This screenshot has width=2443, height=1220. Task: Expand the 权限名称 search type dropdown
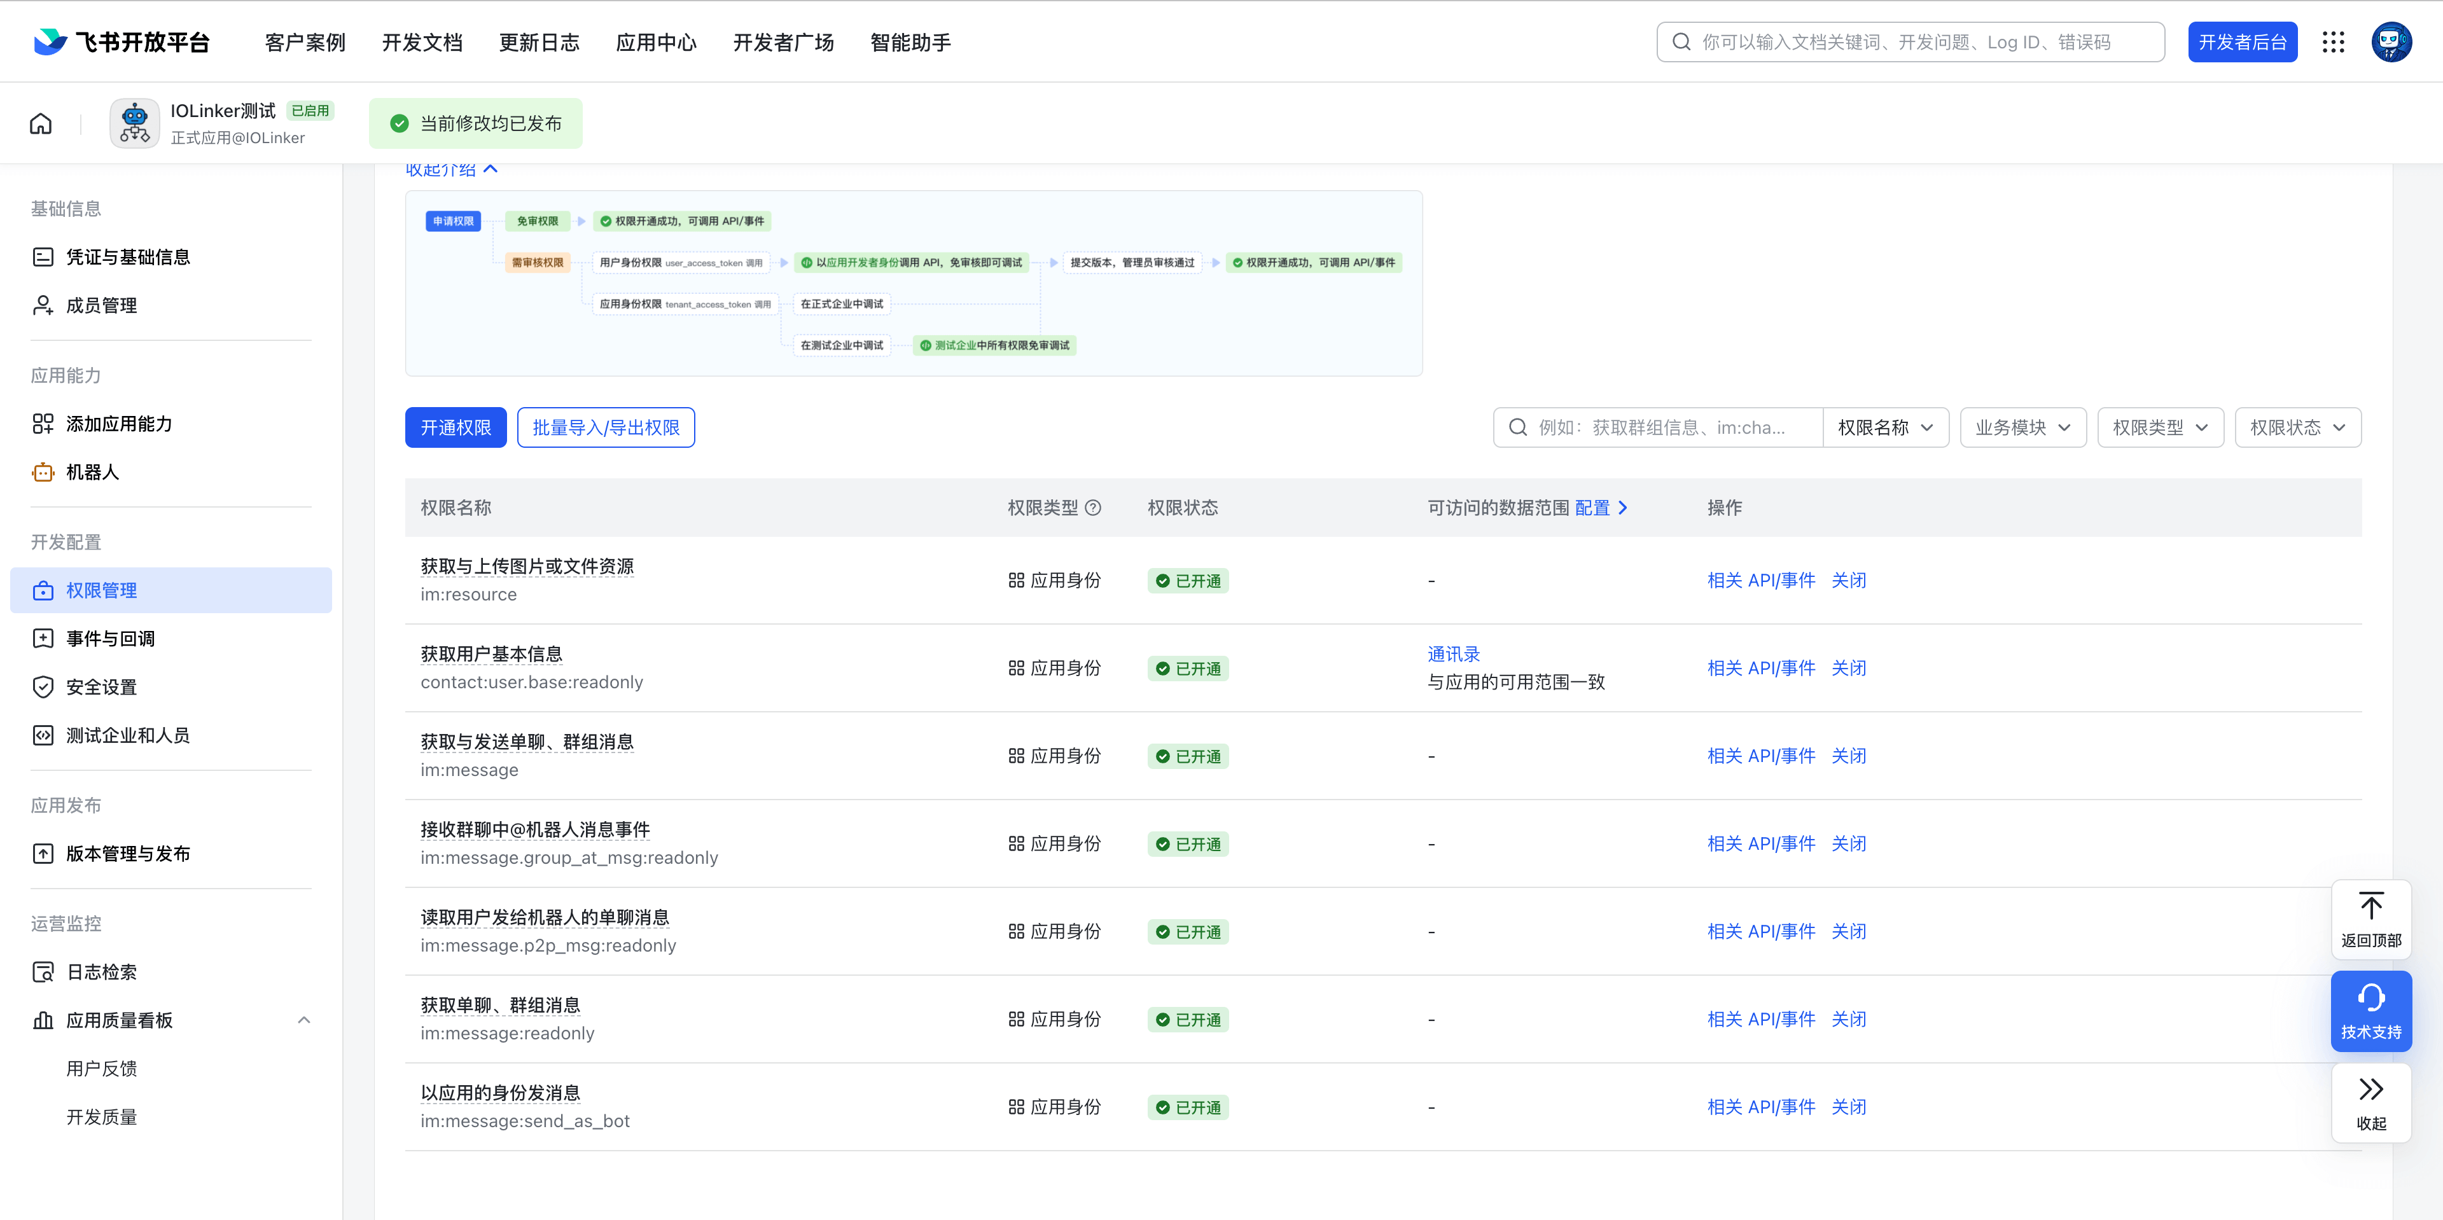[1884, 427]
